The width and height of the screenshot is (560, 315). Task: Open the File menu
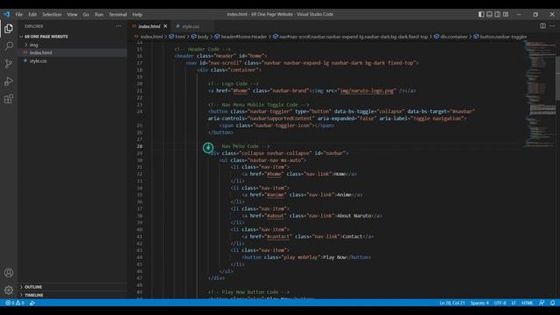[x=19, y=14]
